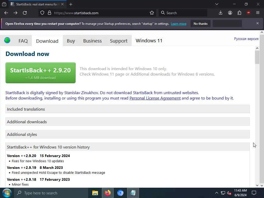Close the StartIsBack tab
Viewport: 264px width, 198px height.
click(x=62, y=4)
